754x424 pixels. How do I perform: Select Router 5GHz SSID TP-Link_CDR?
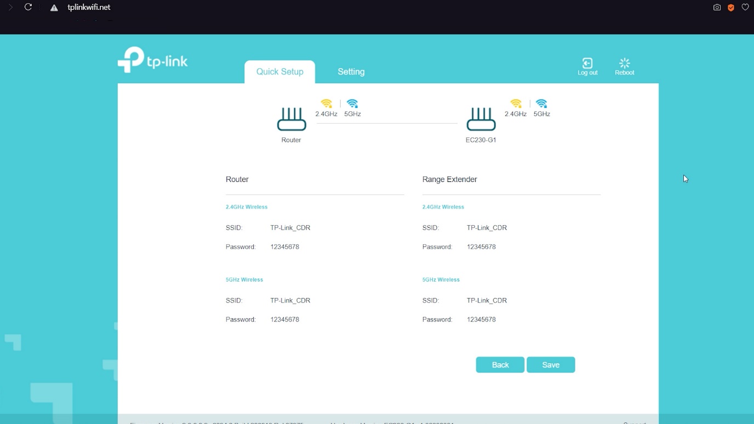pyautogui.click(x=290, y=301)
